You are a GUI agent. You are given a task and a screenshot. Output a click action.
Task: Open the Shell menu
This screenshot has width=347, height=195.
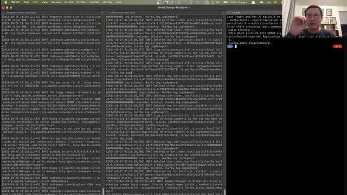(x=27, y=2)
